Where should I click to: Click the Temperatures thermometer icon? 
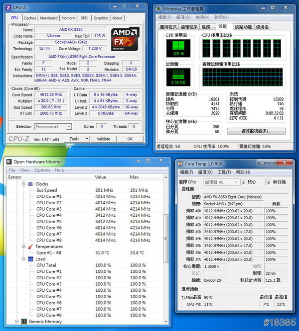[x=30, y=247]
